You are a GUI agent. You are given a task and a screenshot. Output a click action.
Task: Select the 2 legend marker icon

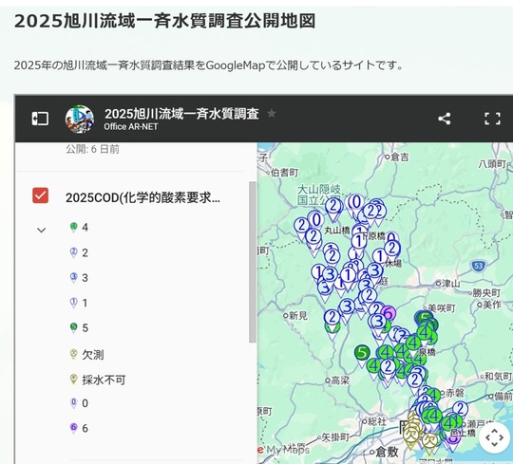pos(74,252)
